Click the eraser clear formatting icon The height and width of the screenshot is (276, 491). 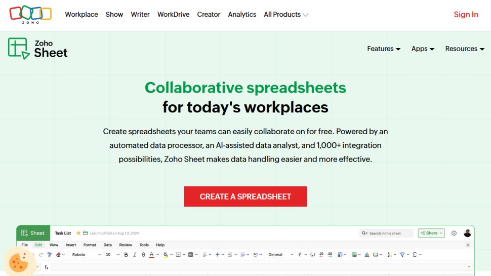coord(58,255)
